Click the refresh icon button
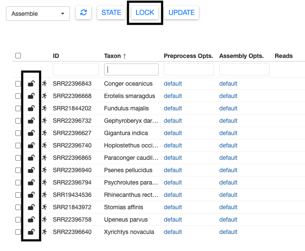Viewport: 305px width, 251px height. click(84, 13)
